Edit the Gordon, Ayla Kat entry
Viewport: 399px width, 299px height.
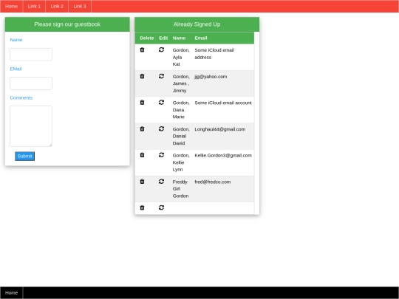click(161, 50)
